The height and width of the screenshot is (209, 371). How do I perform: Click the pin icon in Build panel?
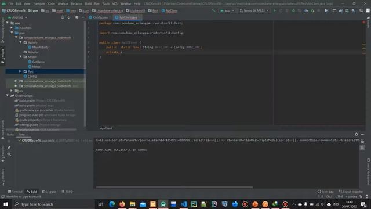[x=9, y=147]
